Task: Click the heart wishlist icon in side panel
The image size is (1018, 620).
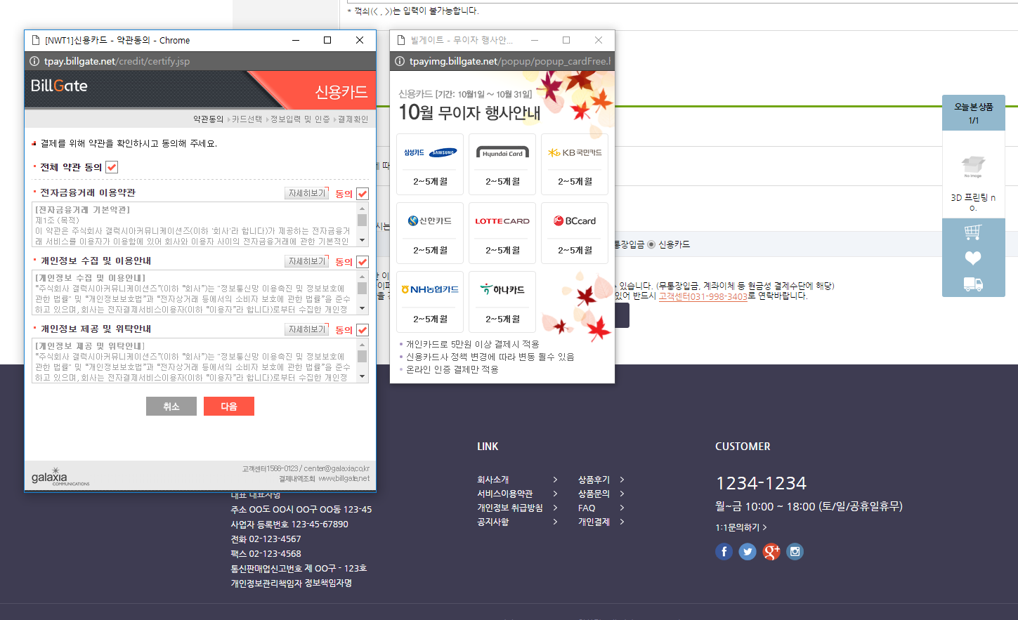Action: pyautogui.click(x=973, y=258)
